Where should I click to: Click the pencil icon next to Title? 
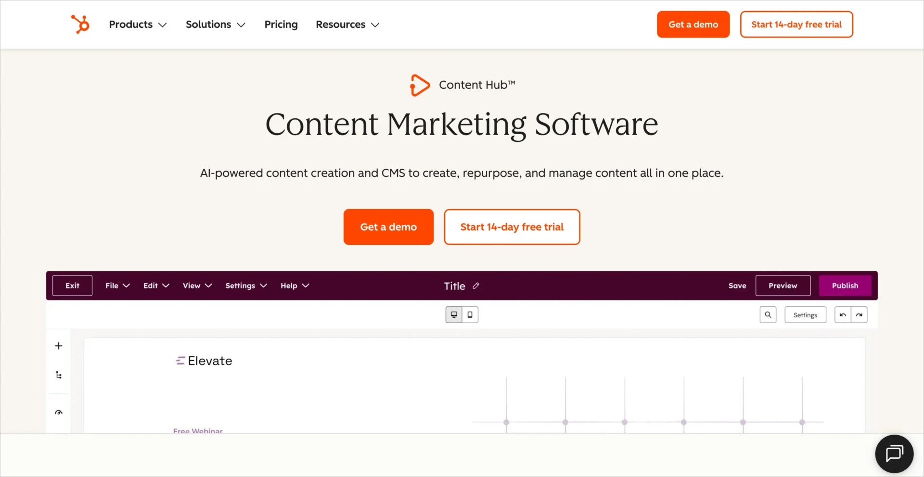pos(476,286)
